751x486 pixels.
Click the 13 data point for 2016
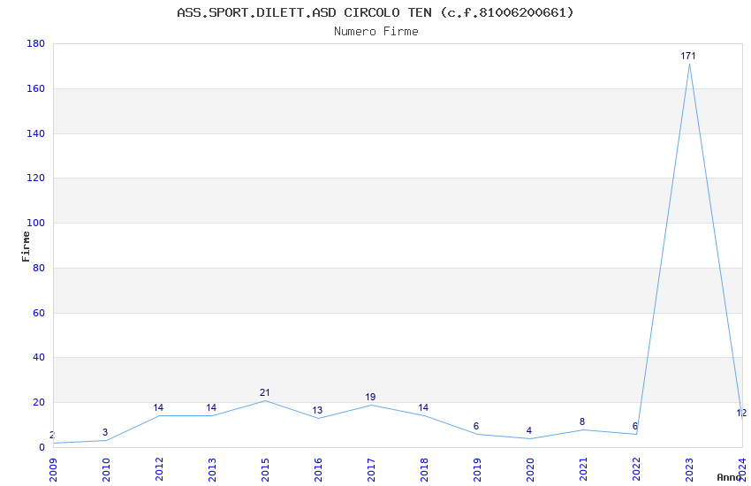(x=318, y=418)
